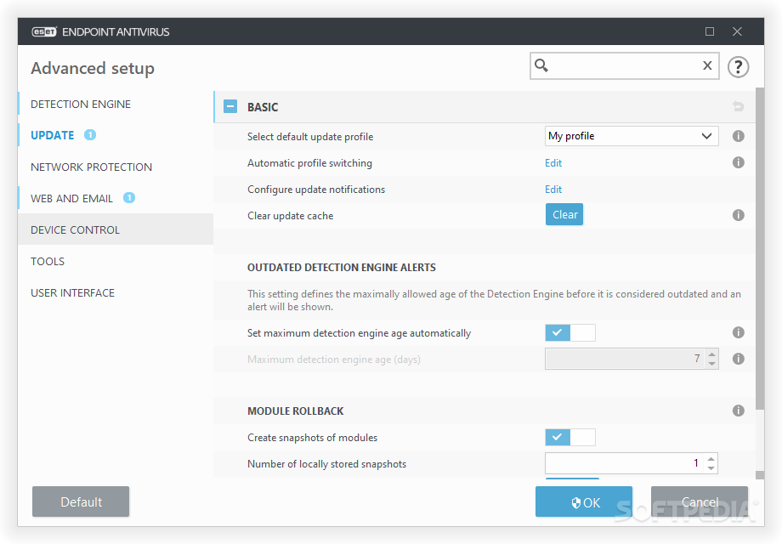Decrease Number of locally stored snapshots

coord(711,468)
